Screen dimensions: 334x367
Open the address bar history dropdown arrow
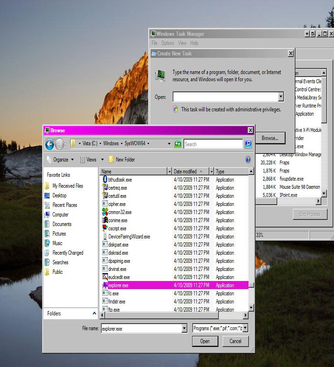click(x=169, y=144)
